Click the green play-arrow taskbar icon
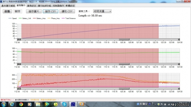 47,104
